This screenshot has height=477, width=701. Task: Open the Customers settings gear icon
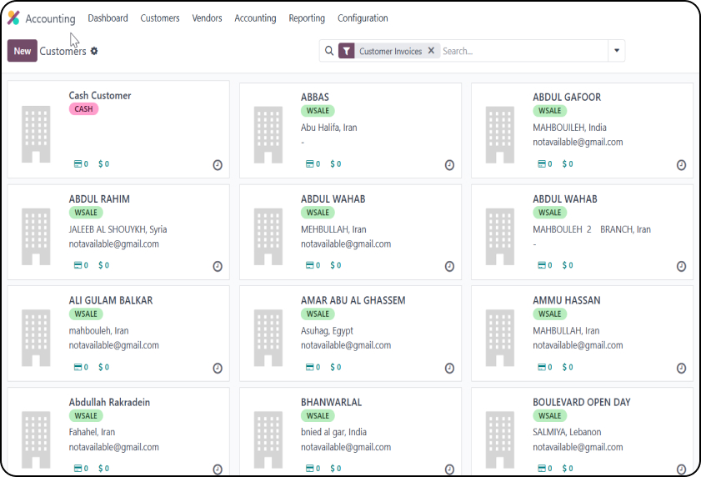tap(94, 51)
